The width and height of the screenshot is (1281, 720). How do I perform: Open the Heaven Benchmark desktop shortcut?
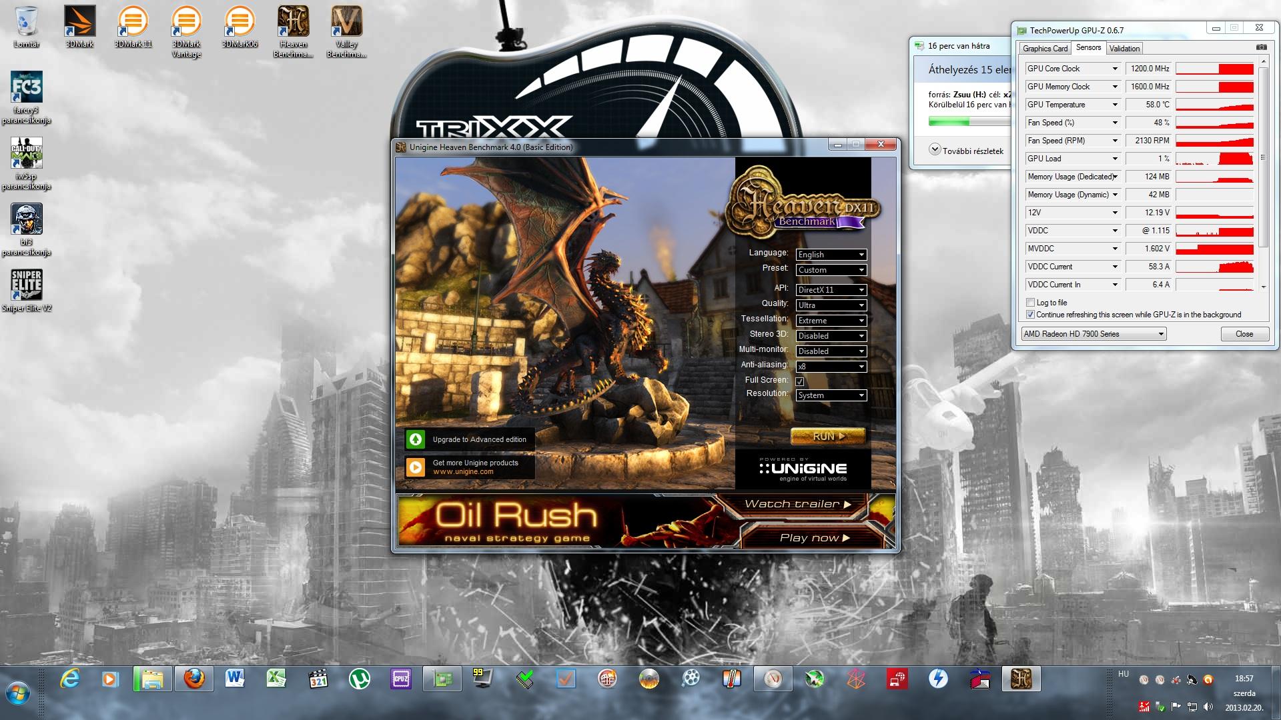pyautogui.click(x=294, y=31)
